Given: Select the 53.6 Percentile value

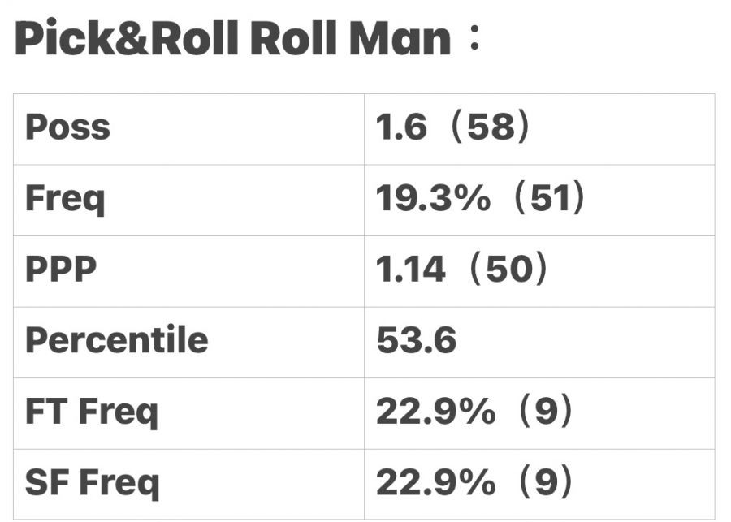Looking at the screenshot, I should pyautogui.click(x=417, y=341).
